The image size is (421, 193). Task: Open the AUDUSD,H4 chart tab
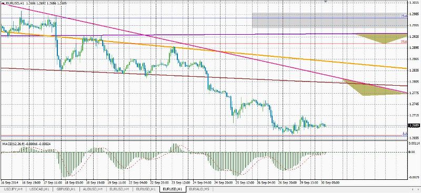click(93, 189)
